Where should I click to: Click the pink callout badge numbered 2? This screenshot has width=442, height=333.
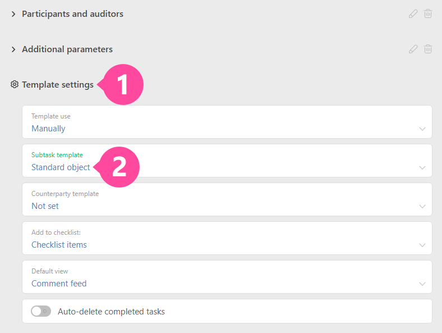119,167
